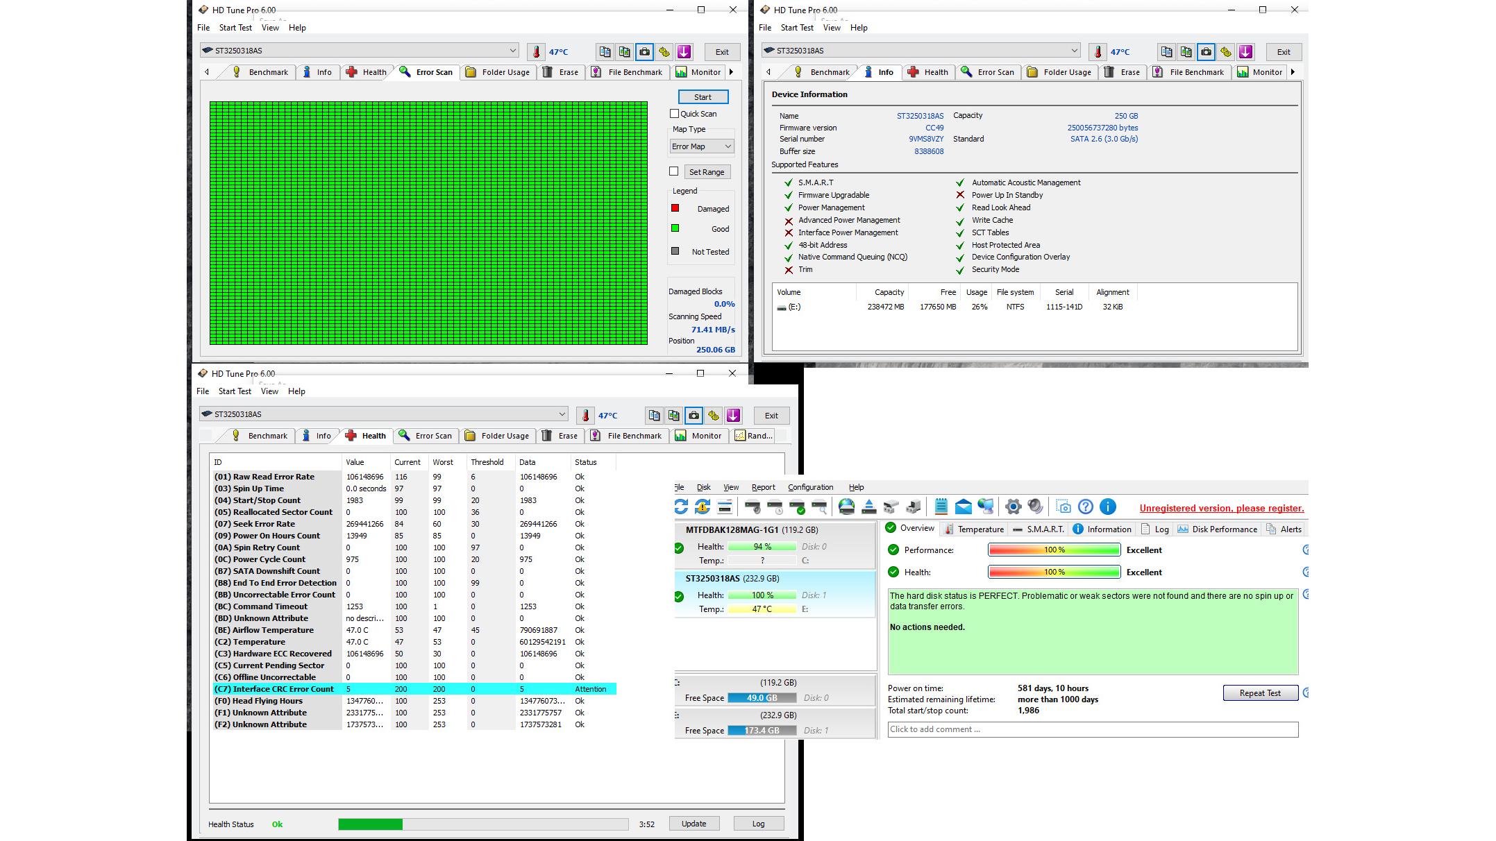Click refresh-with-warning icon in Hard Disk Sentinel
Screen dimensions: 1496x841
coord(703,507)
